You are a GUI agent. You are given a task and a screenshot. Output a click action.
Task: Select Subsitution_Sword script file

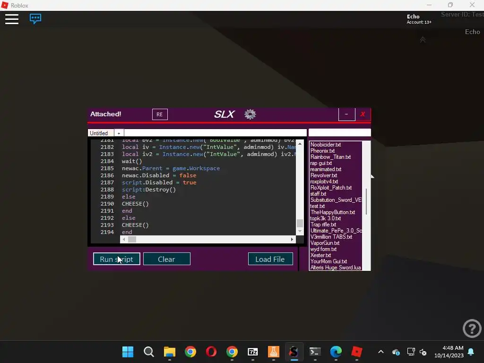336,200
